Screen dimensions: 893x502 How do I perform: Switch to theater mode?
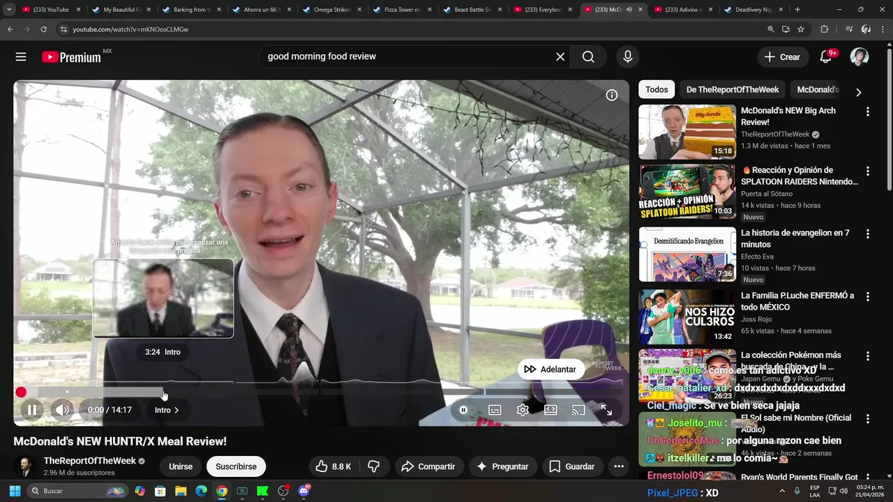pos(550,410)
